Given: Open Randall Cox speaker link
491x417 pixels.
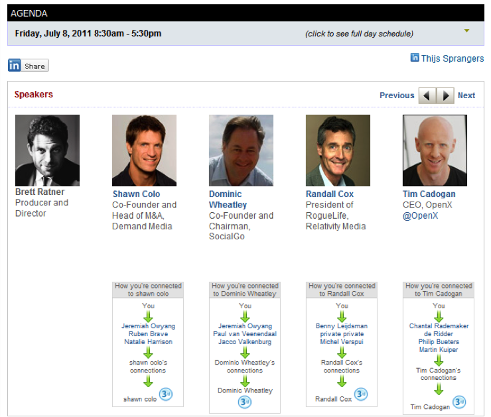Looking at the screenshot, I should pyautogui.click(x=329, y=194).
